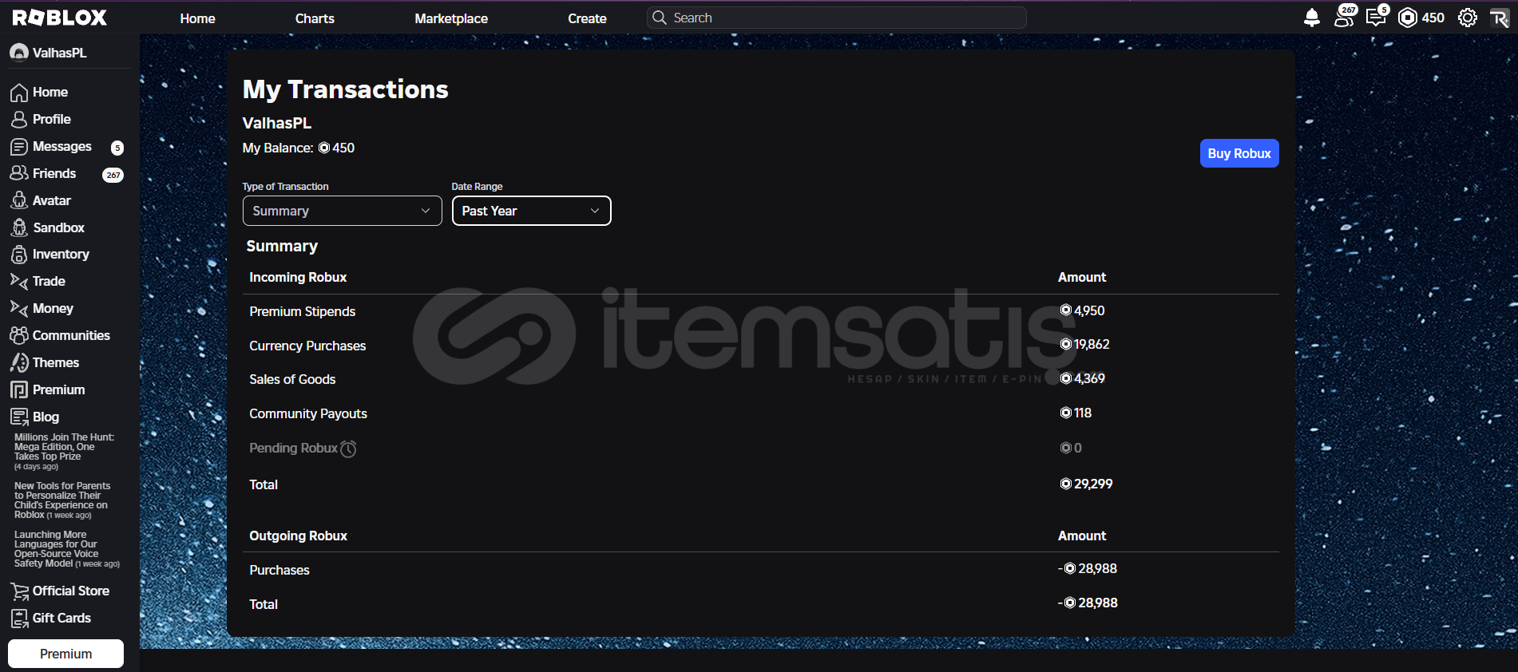Click the 450 Robux balance in top bar
The width and height of the screenshot is (1518, 672).
tap(1433, 18)
